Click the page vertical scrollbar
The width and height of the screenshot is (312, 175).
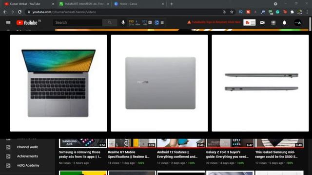[x=310, y=24]
